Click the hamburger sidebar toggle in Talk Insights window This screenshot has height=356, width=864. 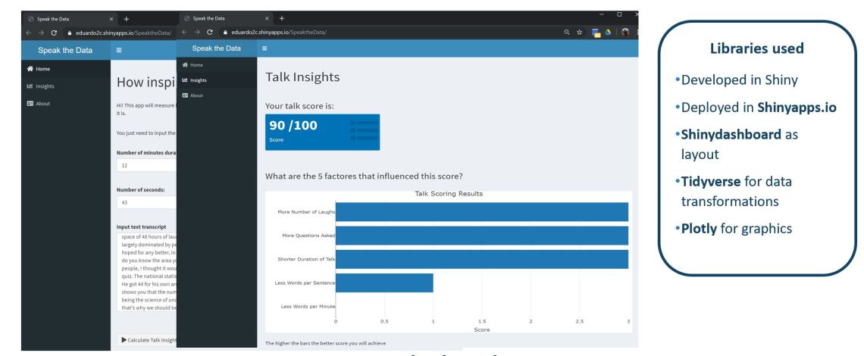264,48
